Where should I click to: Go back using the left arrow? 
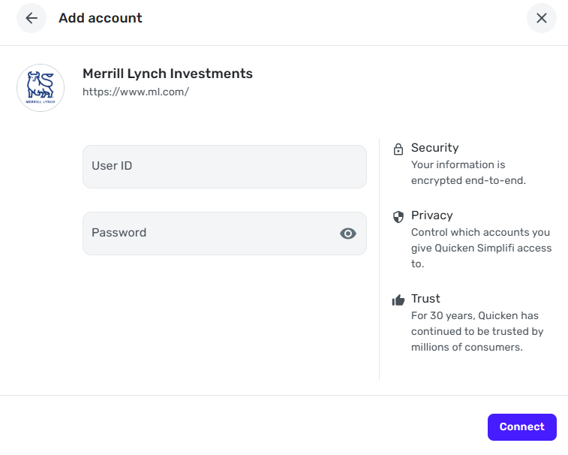pyautogui.click(x=32, y=18)
